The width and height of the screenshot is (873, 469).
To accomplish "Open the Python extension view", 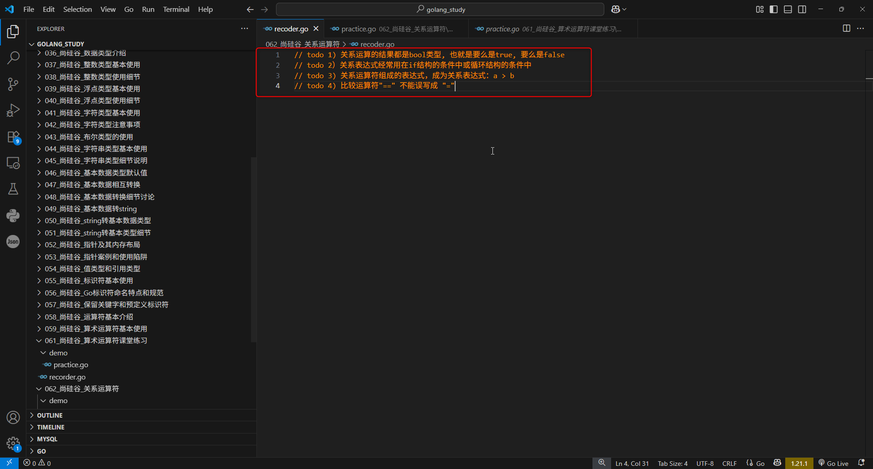I will [x=13, y=215].
